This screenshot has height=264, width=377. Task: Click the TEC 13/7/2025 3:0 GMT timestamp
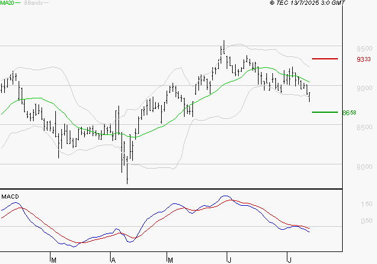pyautogui.click(x=307, y=3)
